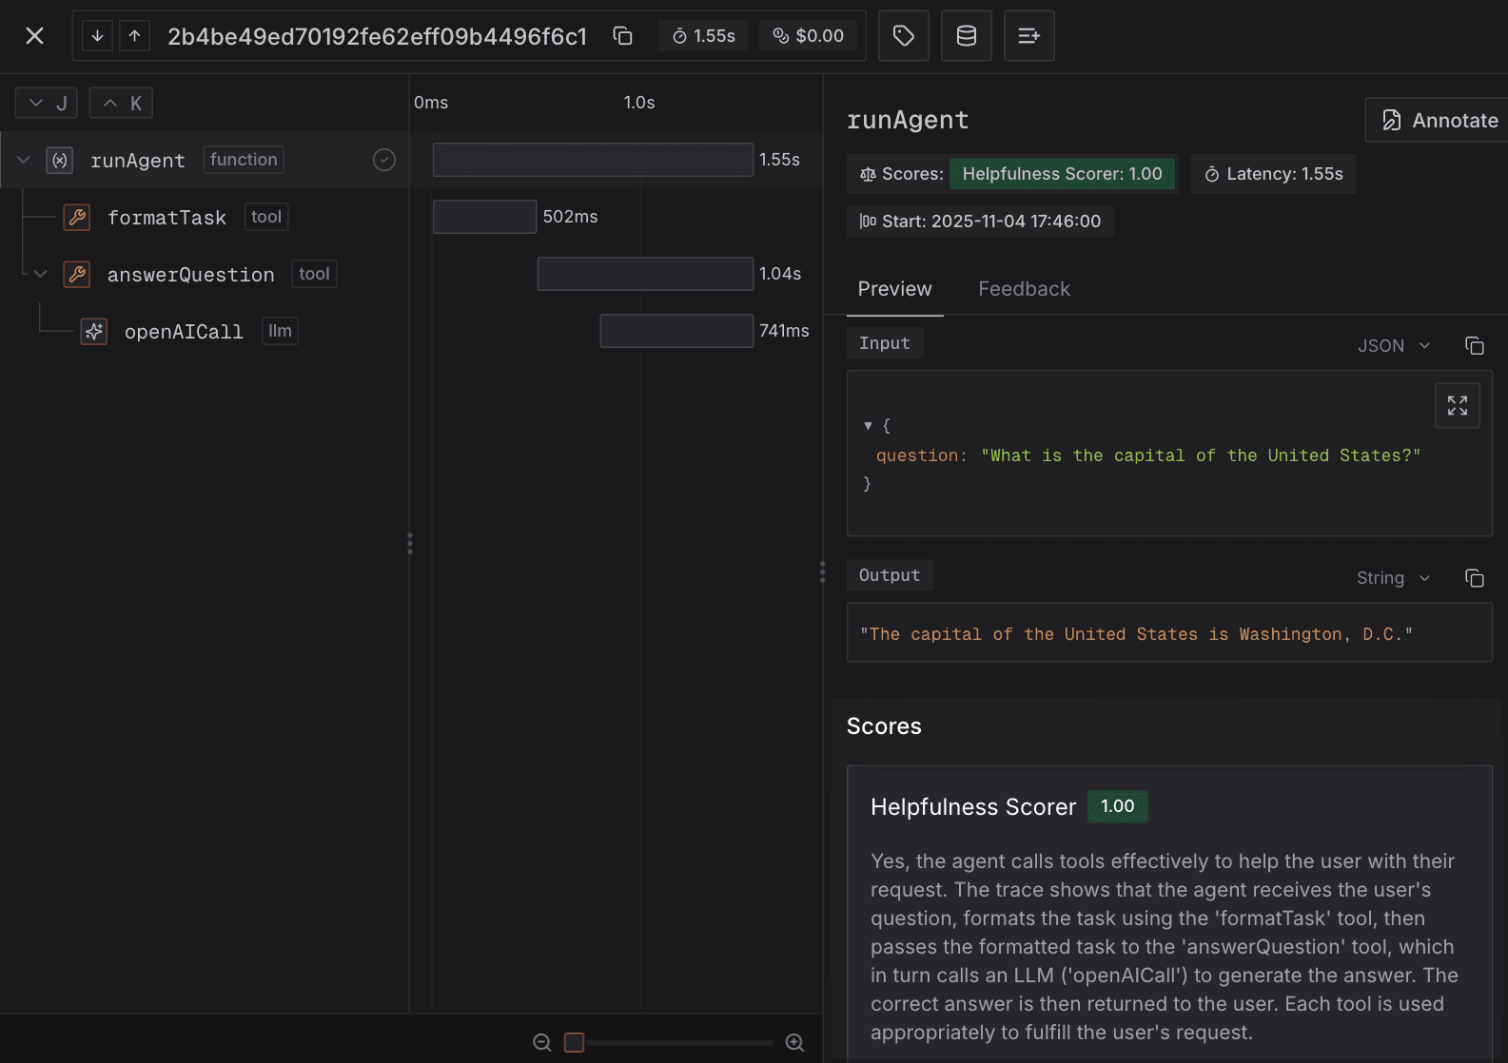
Task: Zoom in on the timeline
Action: (x=794, y=1042)
